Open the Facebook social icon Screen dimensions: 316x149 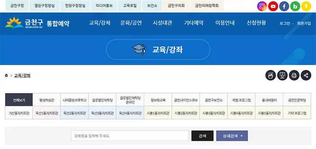pos(284,6)
